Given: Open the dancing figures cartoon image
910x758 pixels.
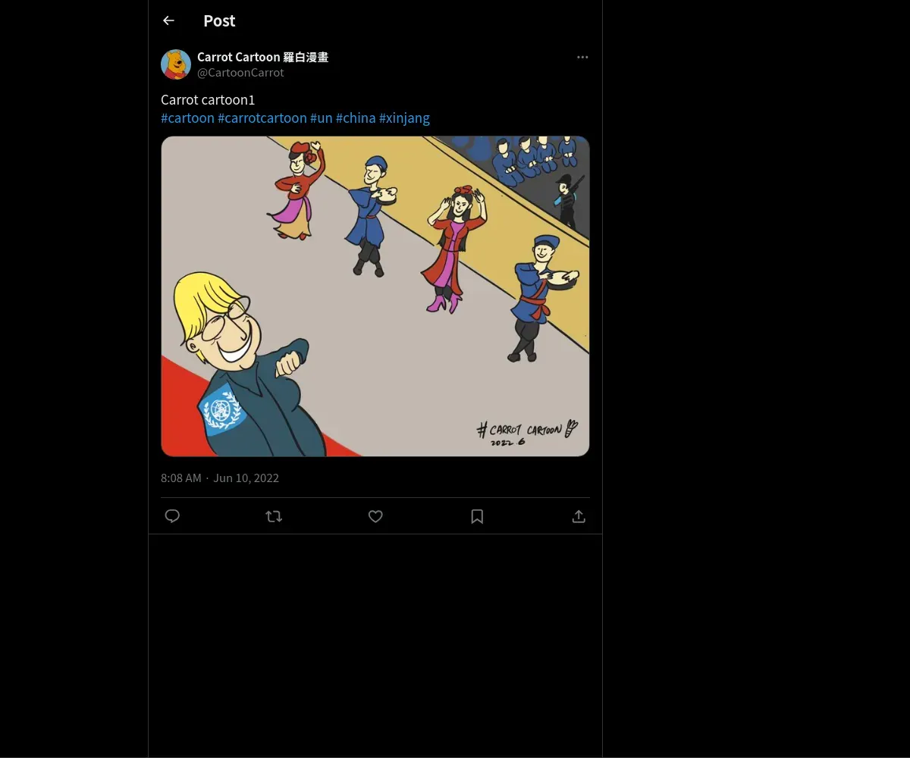Looking at the screenshot, I should tap(375, 296).
